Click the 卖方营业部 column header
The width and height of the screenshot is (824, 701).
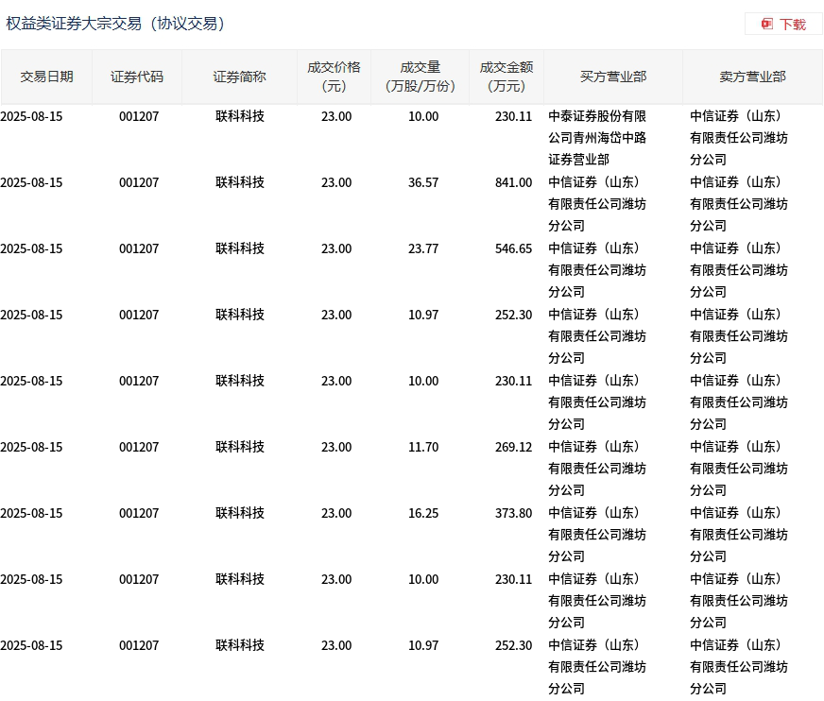point(752,77)
